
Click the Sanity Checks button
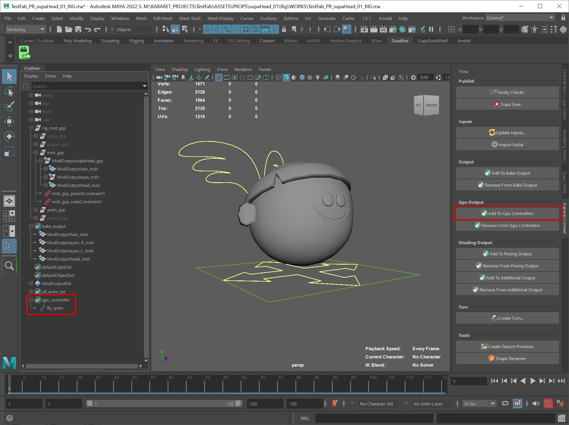tap(507, 92)
